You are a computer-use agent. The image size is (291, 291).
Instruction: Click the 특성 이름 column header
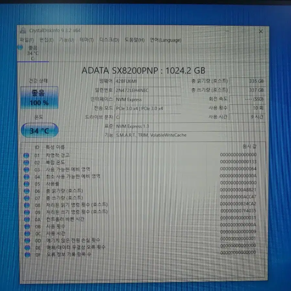(x=55, y=147)
